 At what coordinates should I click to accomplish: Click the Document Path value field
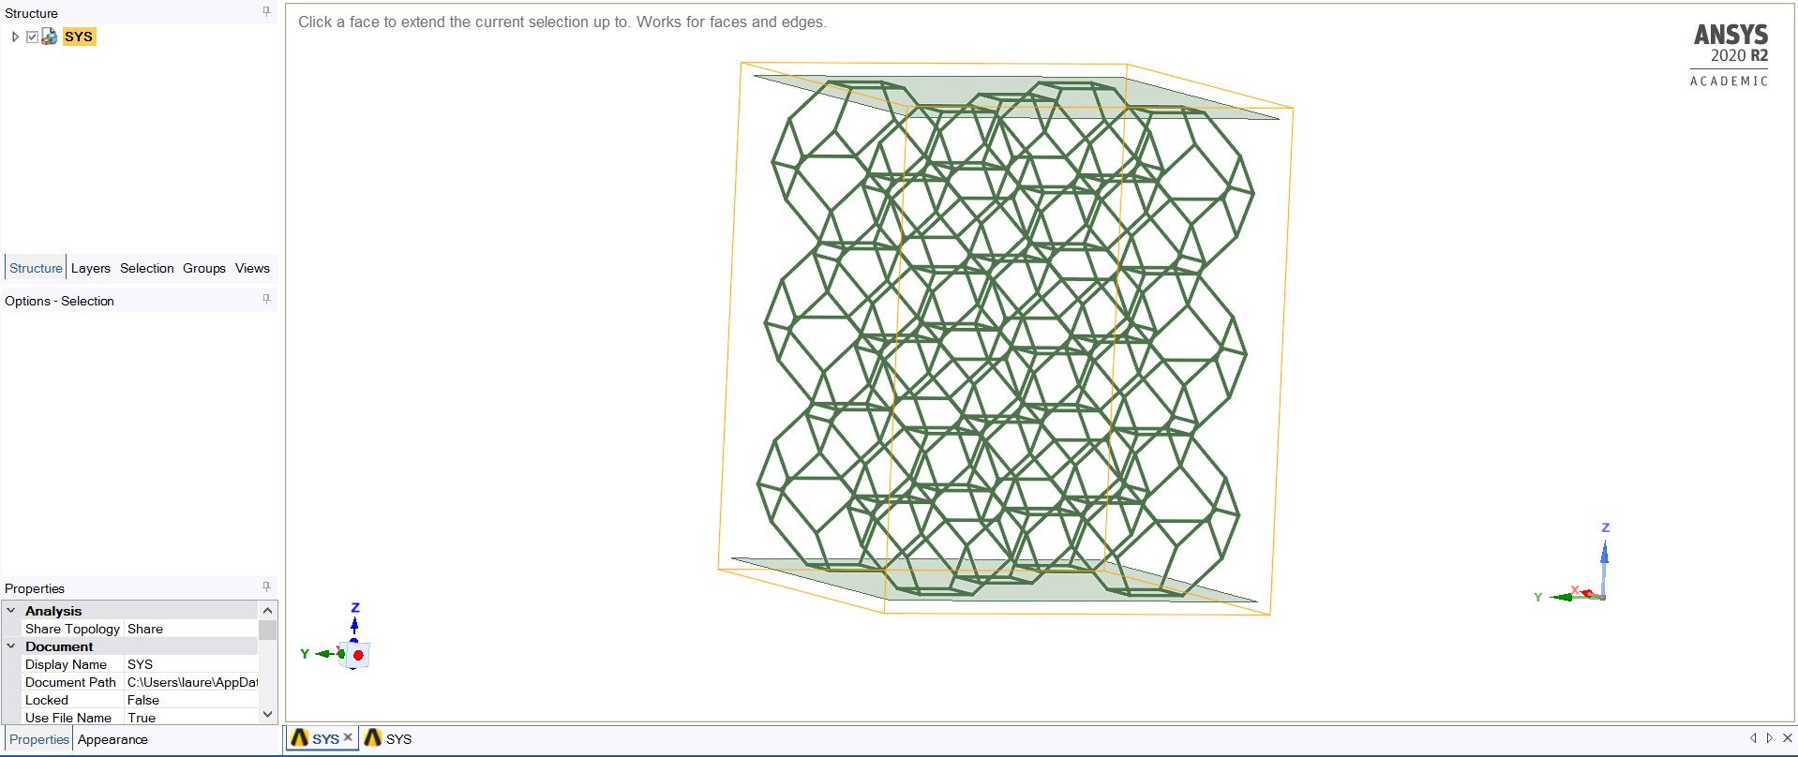click(x=191, y=682)
